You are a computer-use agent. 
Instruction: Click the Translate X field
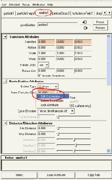point(46,42)
